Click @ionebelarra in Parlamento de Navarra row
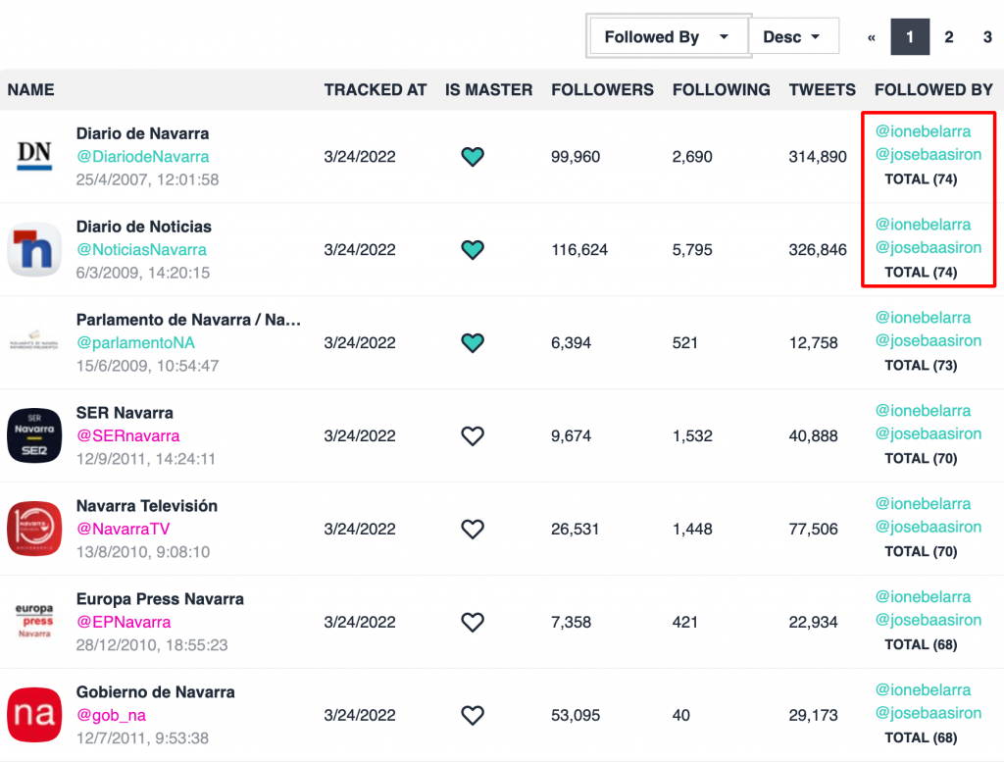 [x=923, y=318]
